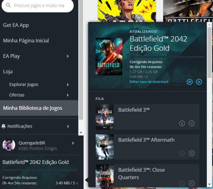
Task: Click the Battlefield 3™ queue title
Action: [x=134, y=110]
